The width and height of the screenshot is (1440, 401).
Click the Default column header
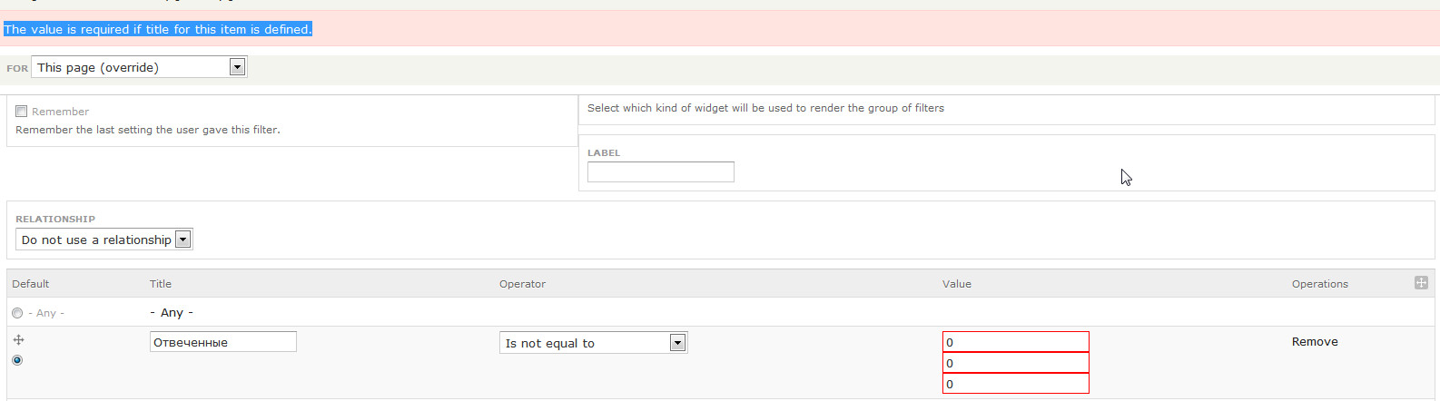point(31,284)
